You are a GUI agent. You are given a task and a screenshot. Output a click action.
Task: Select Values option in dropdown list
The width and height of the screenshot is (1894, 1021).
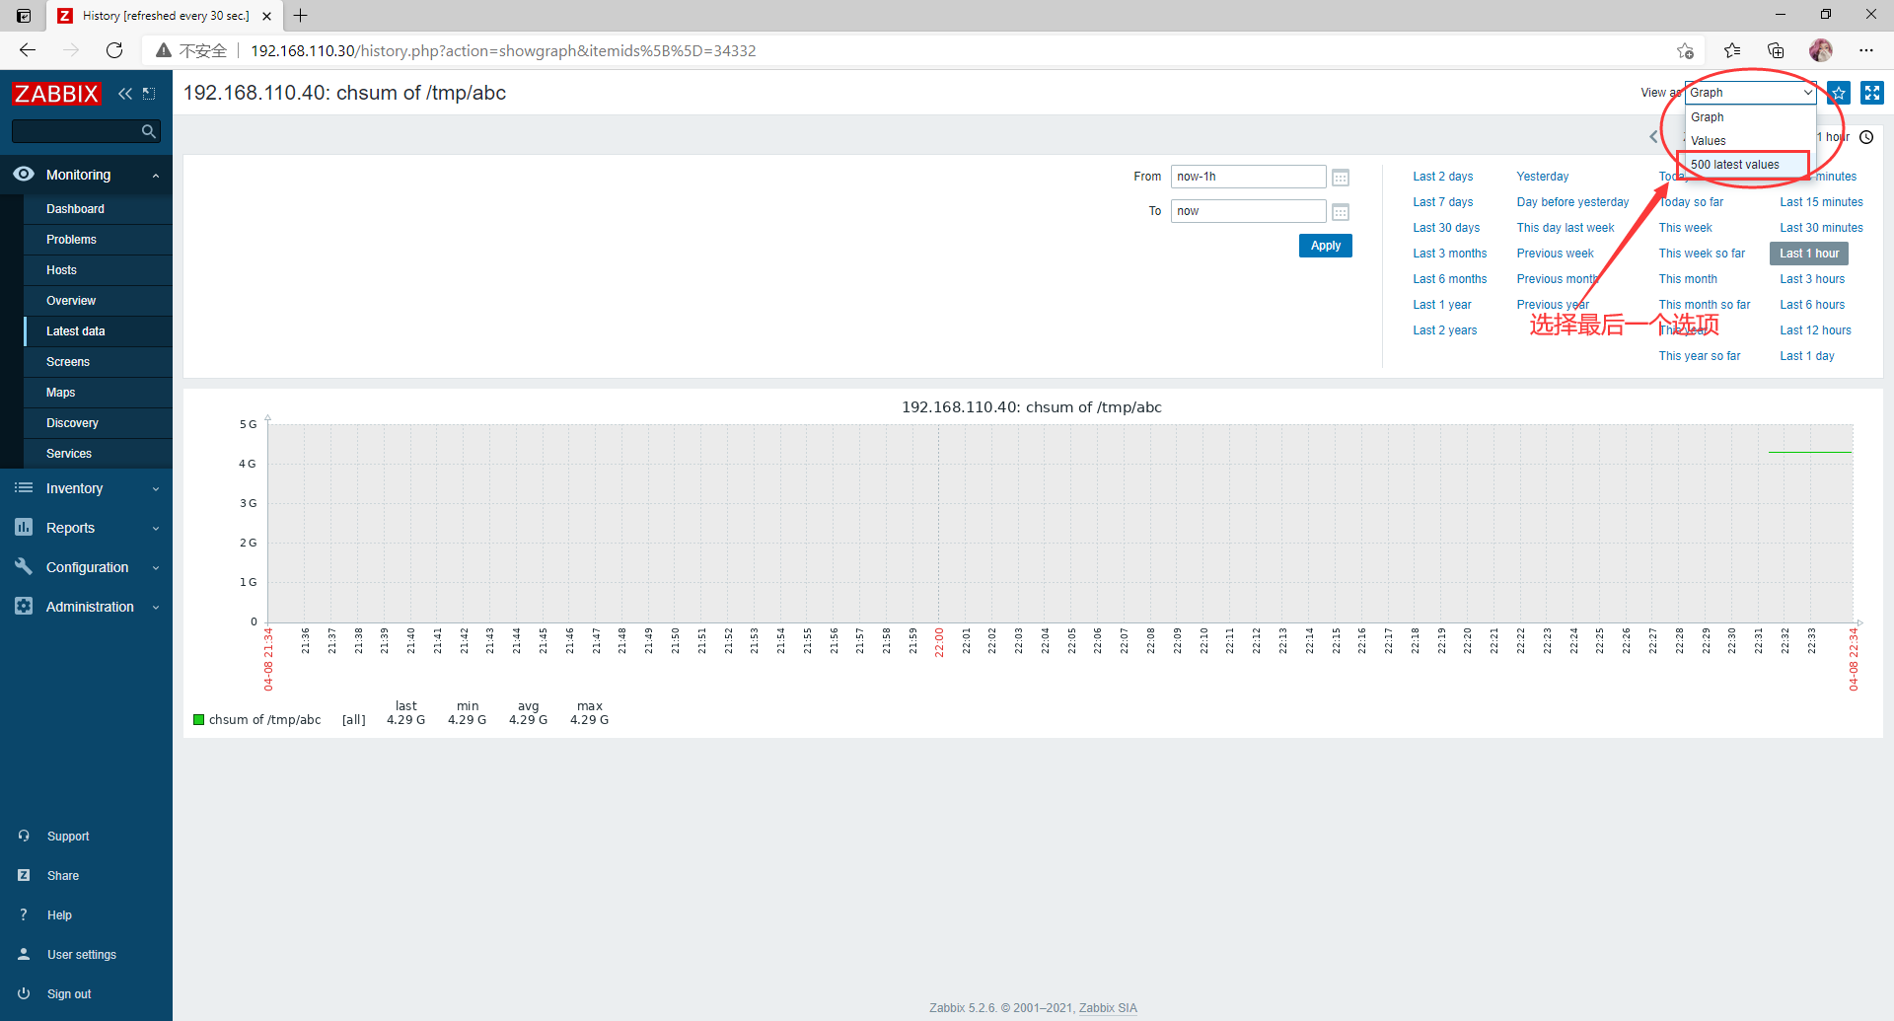(x=1750, y=141)
